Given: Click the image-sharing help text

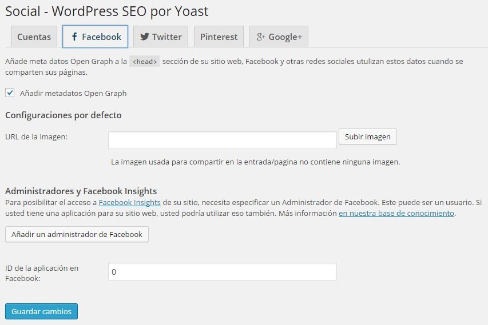Looking at the screenshot, I should click(x=256, y=162).
